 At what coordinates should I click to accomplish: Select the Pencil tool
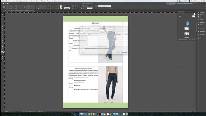coord(2,28)
